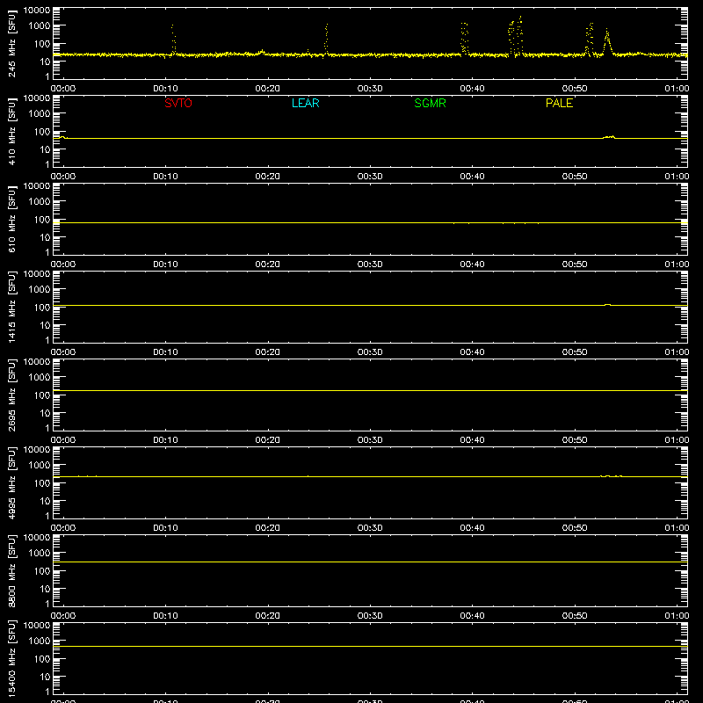Viewport: 703px width, 703px height.
Task: Click the 100 tick label on 1415 MHz axis
Action: pos(42,308)
